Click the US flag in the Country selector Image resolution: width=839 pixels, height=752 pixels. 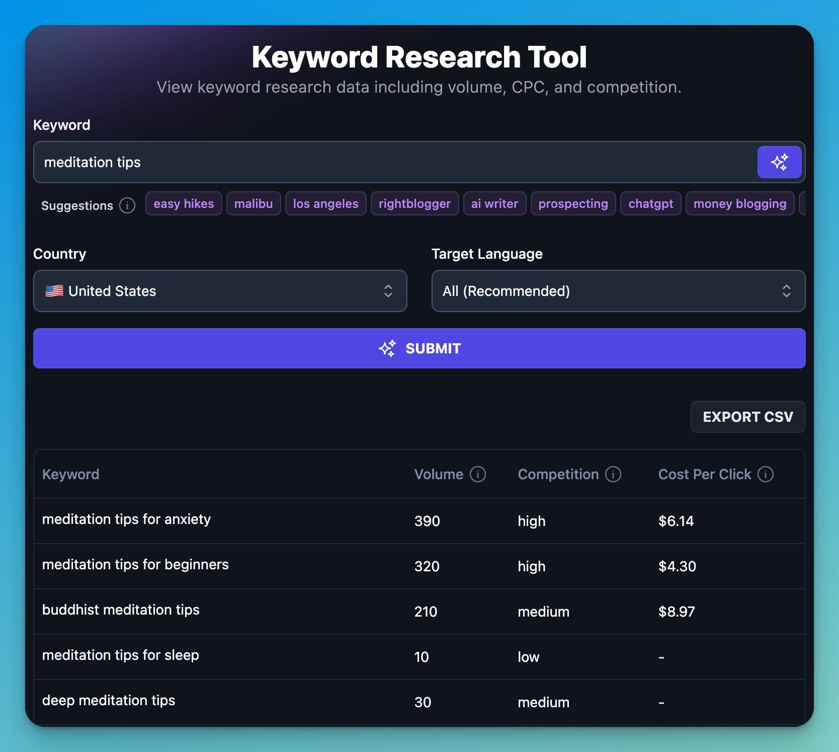[x=54, y=290]
